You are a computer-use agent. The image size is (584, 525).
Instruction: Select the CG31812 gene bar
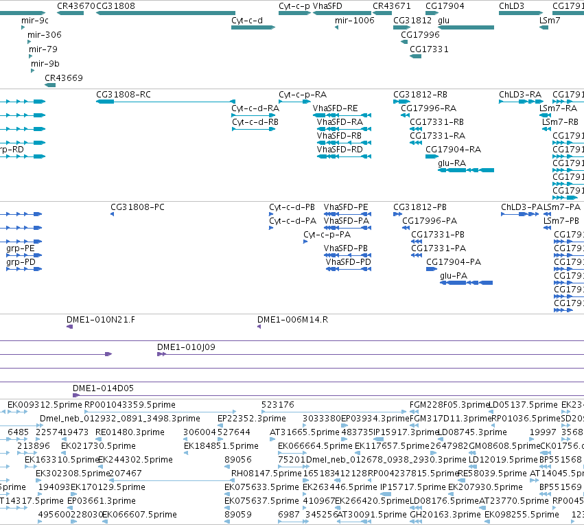point(401,27)
